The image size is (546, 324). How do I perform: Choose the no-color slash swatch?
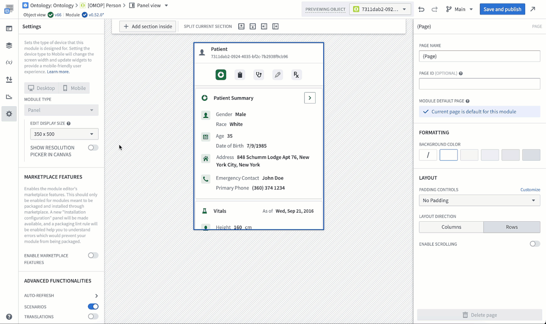(428, 155)
